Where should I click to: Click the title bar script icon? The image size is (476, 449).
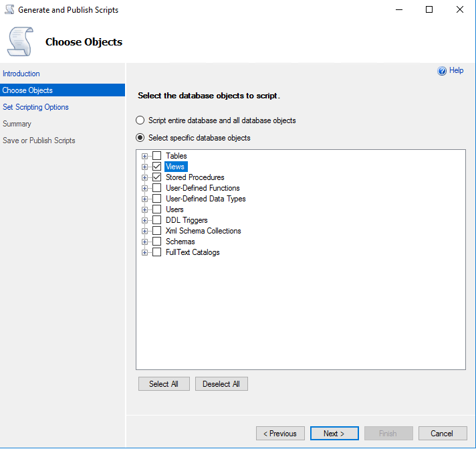[x=9, y=10]
